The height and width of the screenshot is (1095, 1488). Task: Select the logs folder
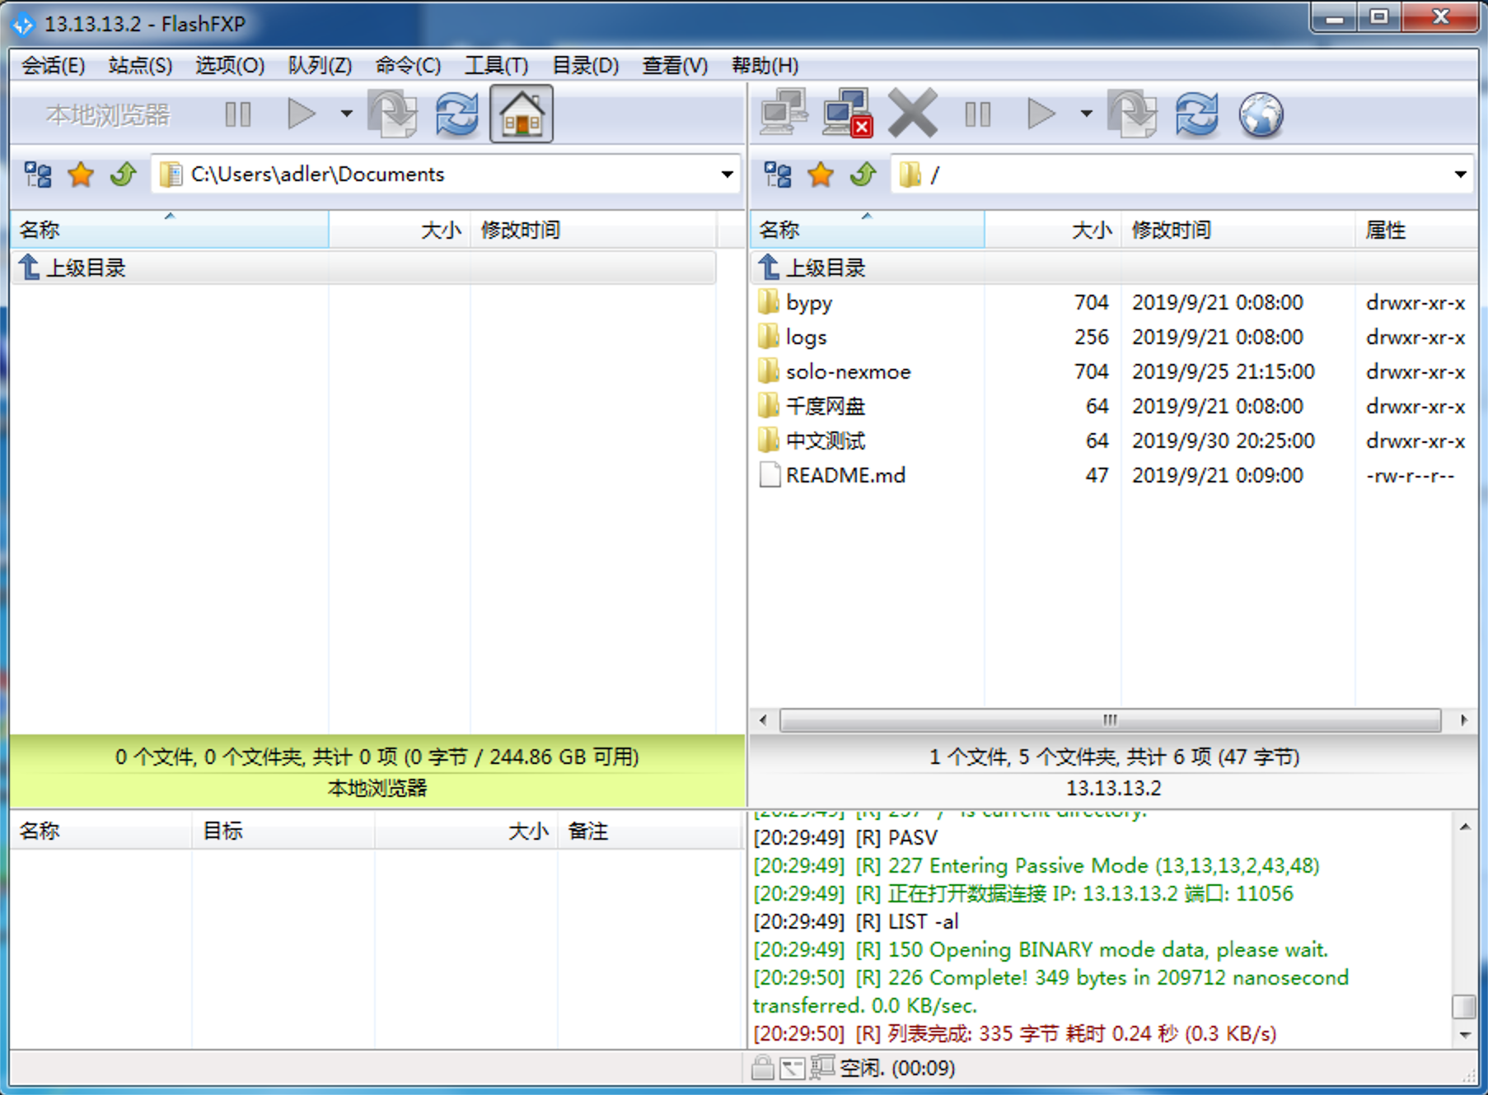tap(1114, 337)
